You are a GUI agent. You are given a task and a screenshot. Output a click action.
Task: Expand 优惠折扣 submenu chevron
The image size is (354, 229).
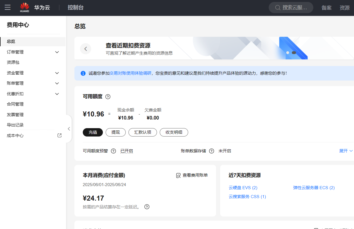point(57,94)
